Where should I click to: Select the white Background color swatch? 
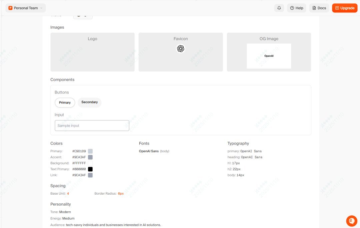pos(90,163)
